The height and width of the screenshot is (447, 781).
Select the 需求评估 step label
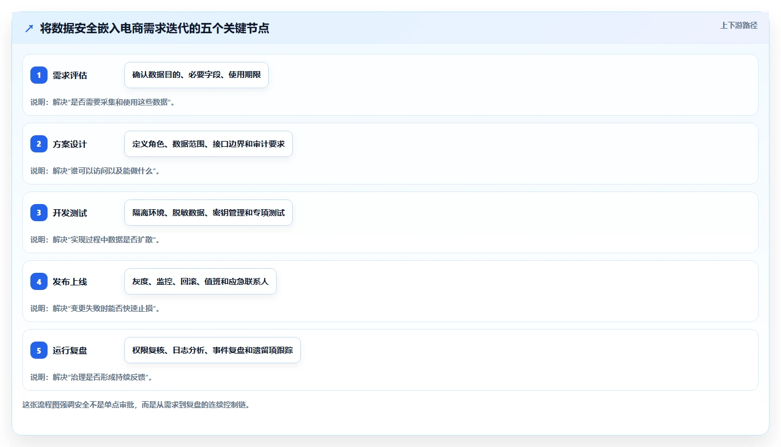[x=70, y=75]
